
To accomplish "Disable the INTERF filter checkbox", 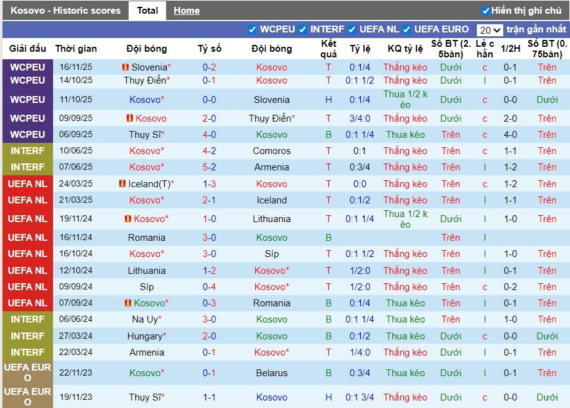I will pyautogui.click(x=302, y=29).
